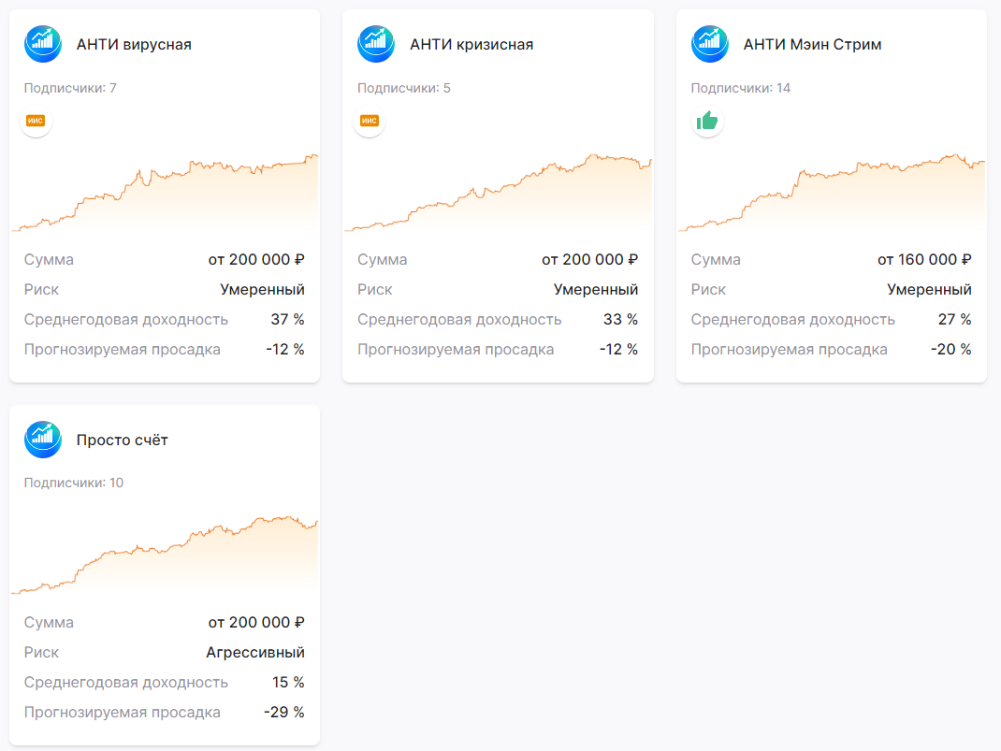The height and width of the screenshot is (751, 1001).
Task: Click the АНТИ Мэин Стрим strategy avatar icon
Action: tap(709, 44)
